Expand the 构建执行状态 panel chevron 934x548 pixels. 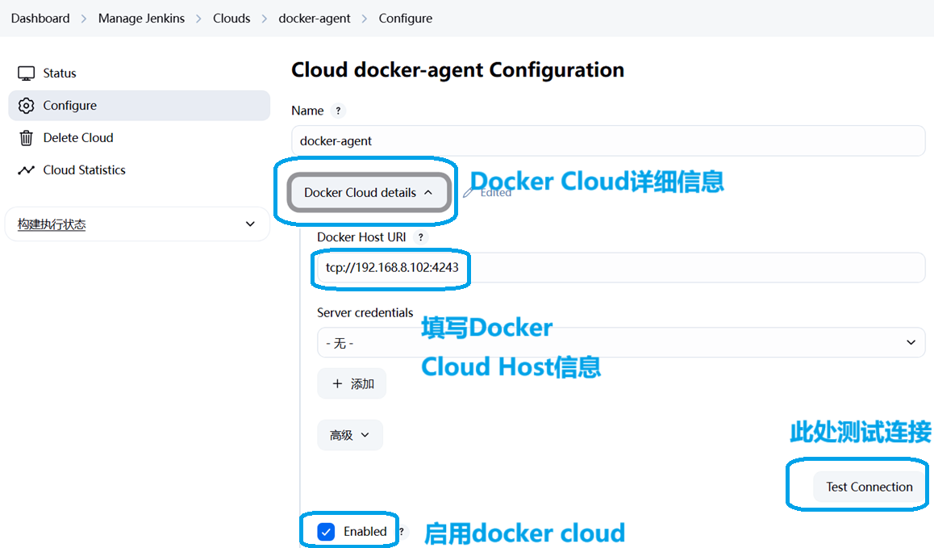click(x=250, y=224)
